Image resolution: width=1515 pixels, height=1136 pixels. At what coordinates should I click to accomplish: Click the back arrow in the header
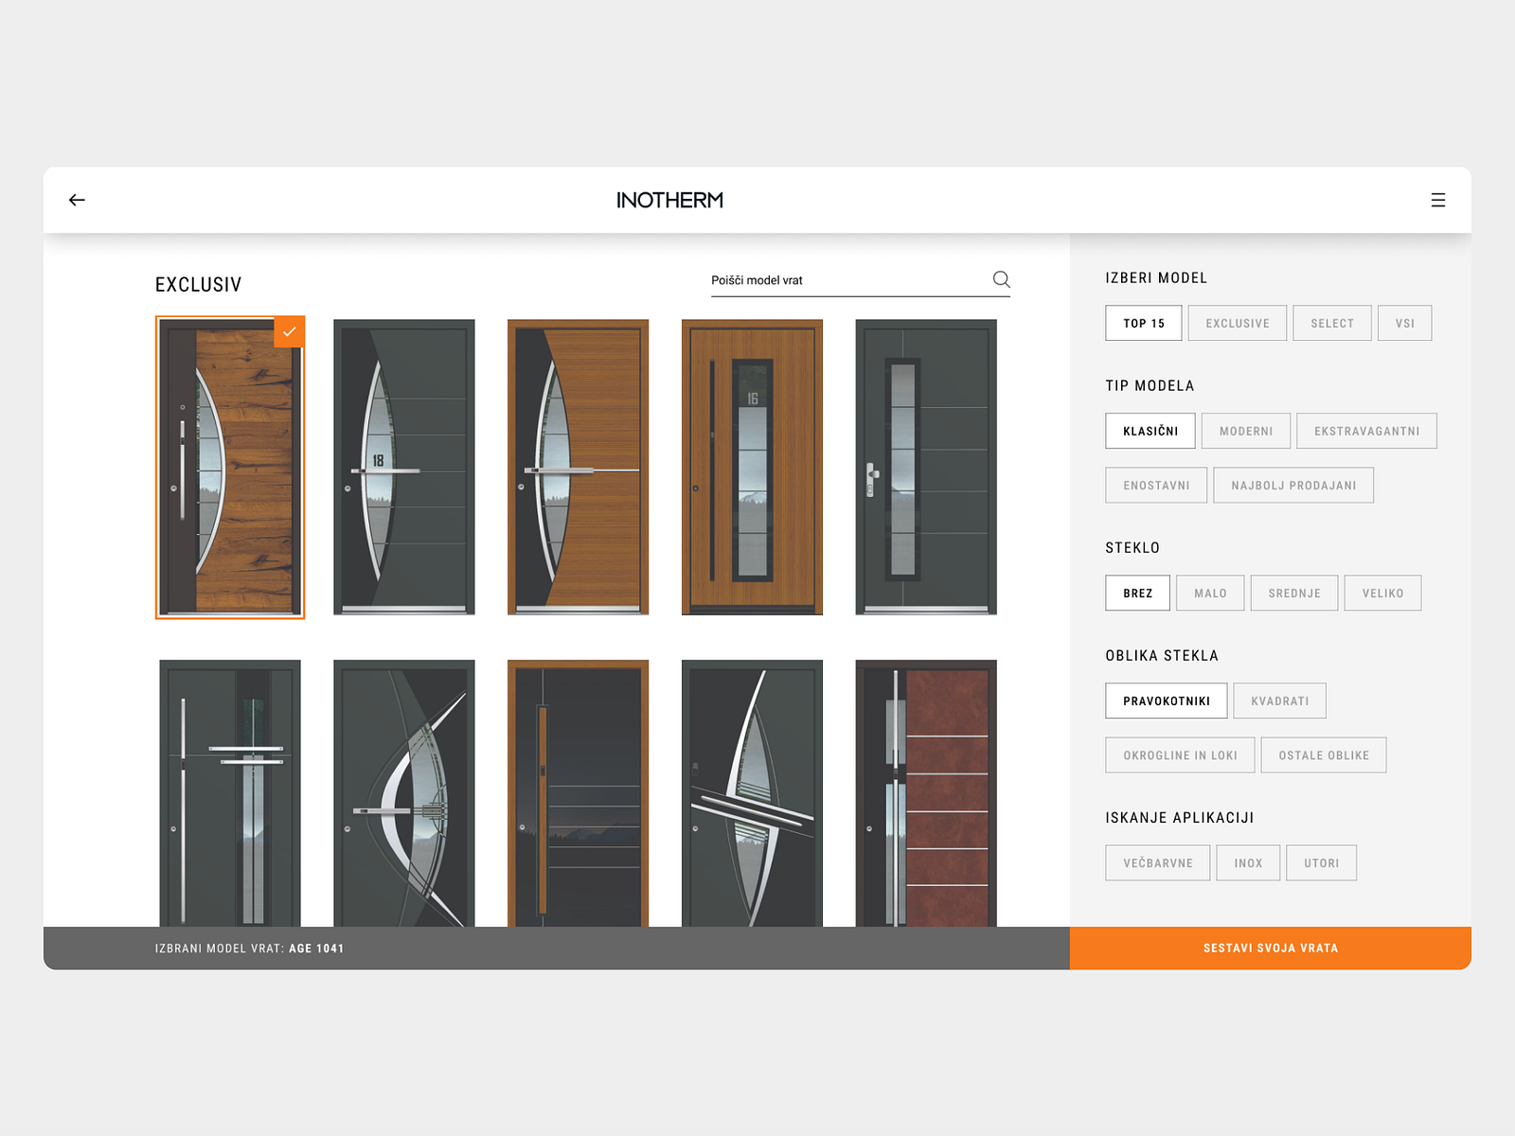[x=77, y=200]
